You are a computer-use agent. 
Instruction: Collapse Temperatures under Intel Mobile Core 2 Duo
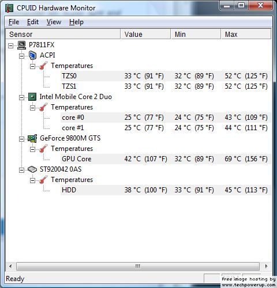click(x=32, y=108)
